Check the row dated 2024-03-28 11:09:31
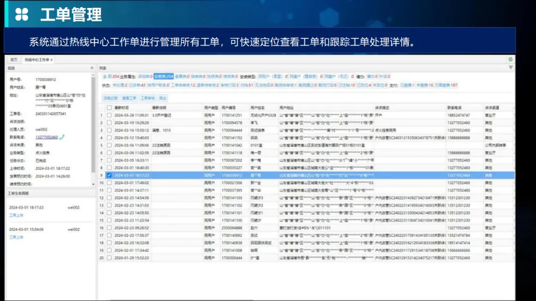The image size is (536, 301). [109, 115]
